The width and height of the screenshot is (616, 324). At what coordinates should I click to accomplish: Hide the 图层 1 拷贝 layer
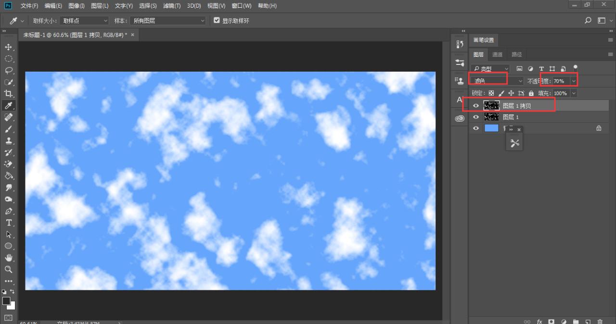coord(476,105)
